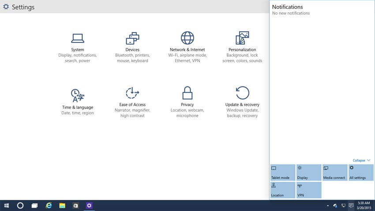Collapse the quick actions panel

tap(361, 160)
